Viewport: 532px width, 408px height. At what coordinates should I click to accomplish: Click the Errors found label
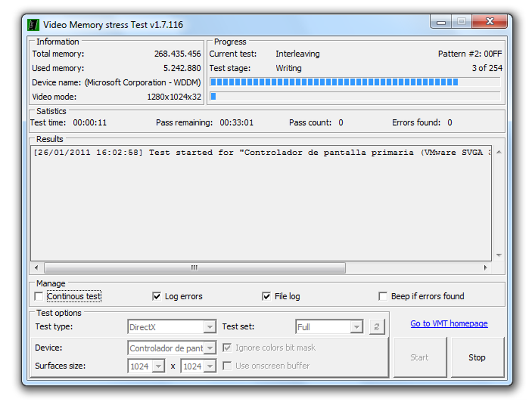[416, 122]
